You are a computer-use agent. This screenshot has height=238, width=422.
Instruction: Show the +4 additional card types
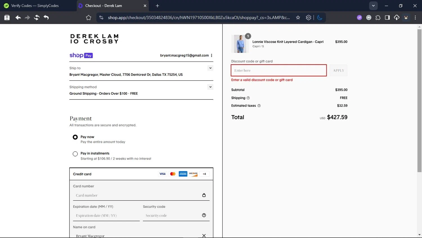[x=204, y=174]
